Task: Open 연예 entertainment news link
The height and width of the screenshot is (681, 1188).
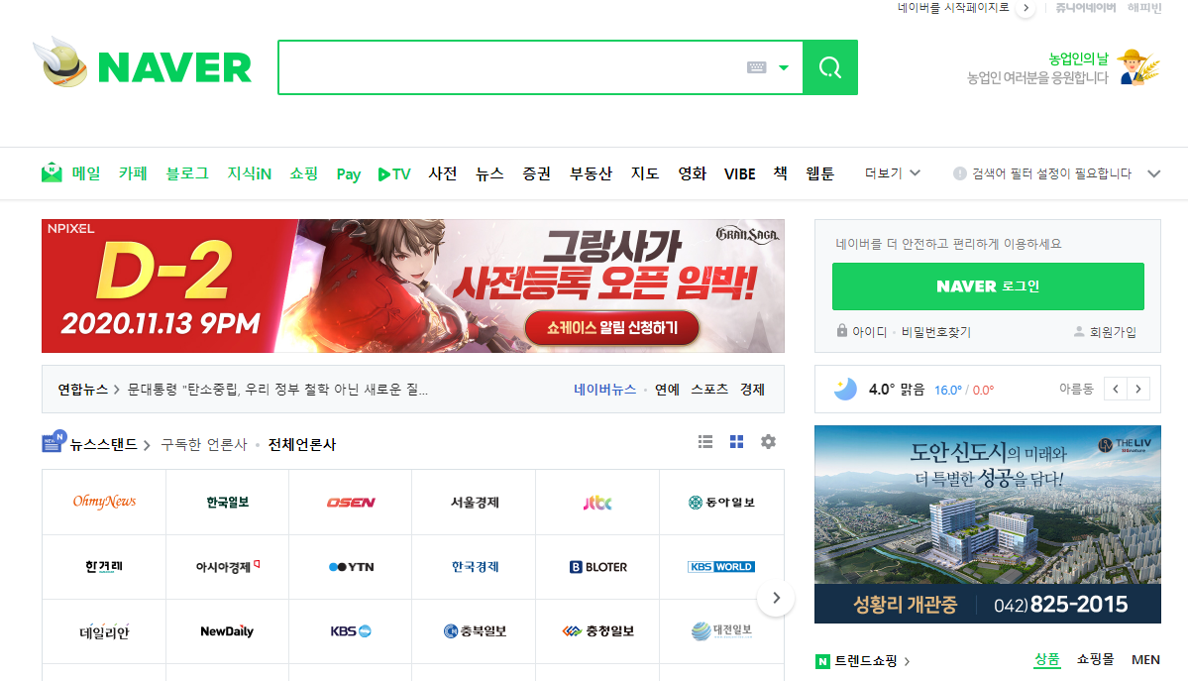Action: click(667, 390)
